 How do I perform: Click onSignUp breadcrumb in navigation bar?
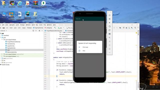coord(48,28)
